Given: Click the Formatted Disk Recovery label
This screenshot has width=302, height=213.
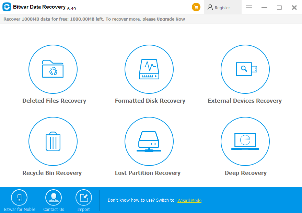Looking at the screenshot, I should click(150, 101).
